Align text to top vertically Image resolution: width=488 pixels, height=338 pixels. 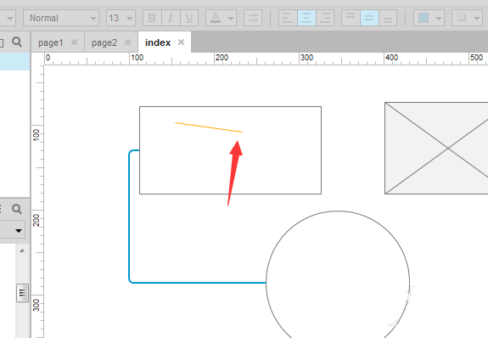tap(351, 18)
